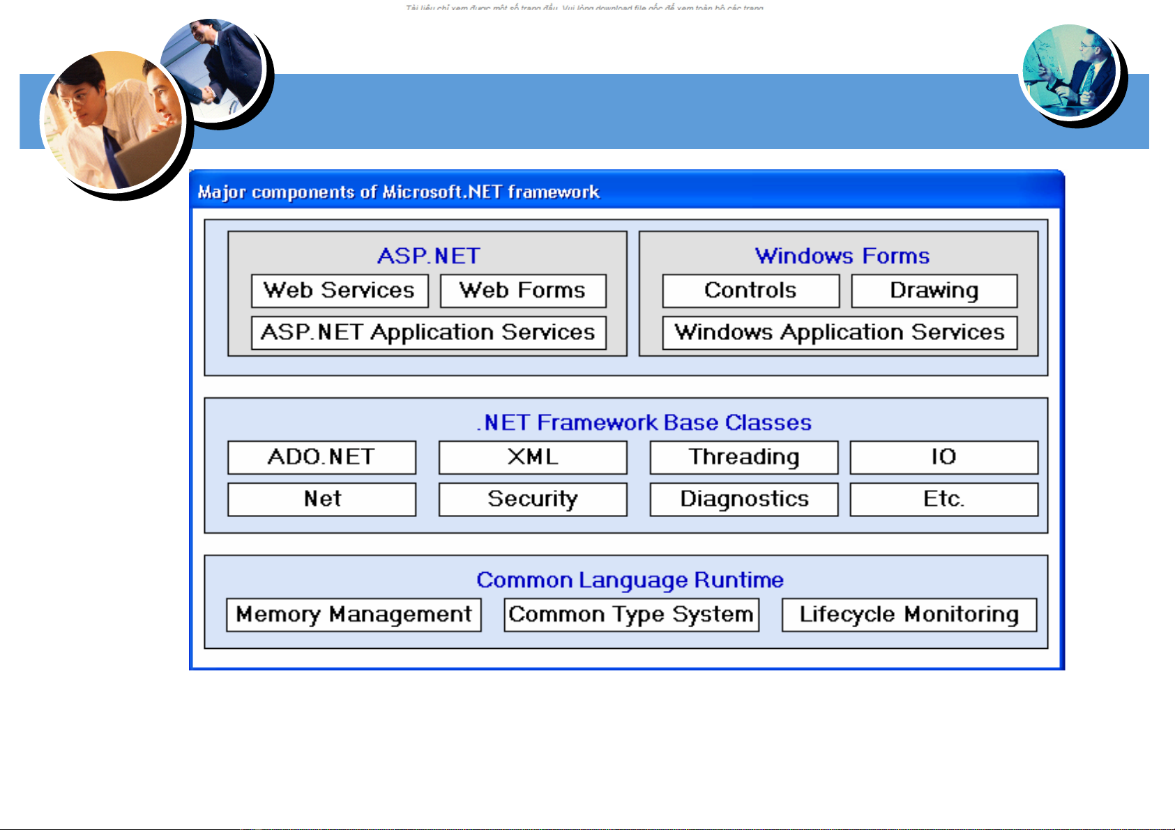Click the XML box
Screen dimensions: 1175x830
(x=533, y=457)
